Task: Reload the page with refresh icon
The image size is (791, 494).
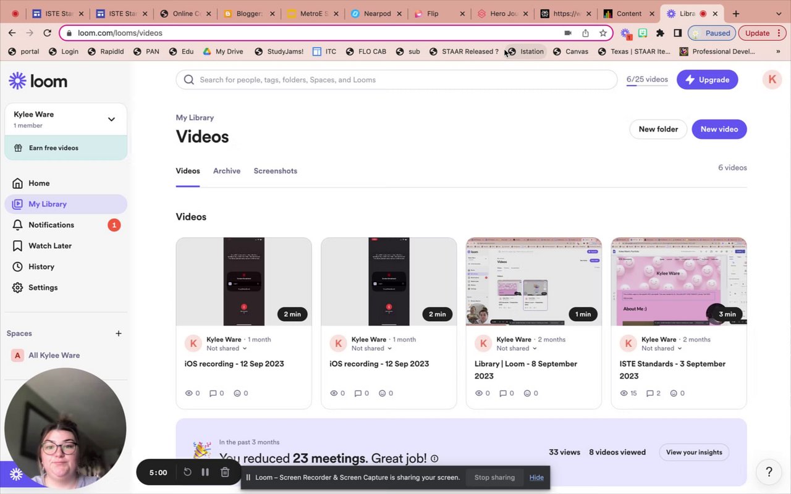Action: pyautogui.click(x=47, y=33)
